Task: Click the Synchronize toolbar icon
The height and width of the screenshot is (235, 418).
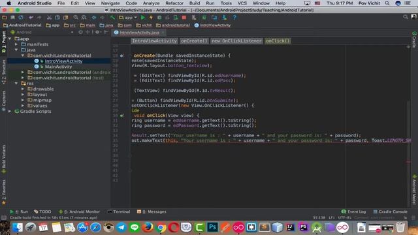Action: tap(21, 18)
